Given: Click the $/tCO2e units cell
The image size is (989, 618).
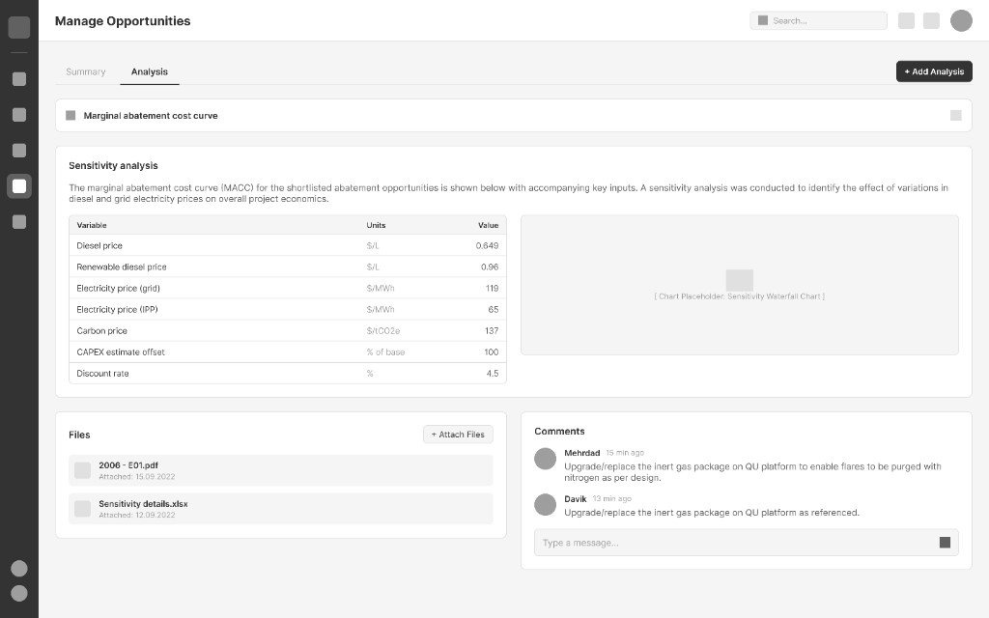Looking at the screenshot, I should [382, 331].
